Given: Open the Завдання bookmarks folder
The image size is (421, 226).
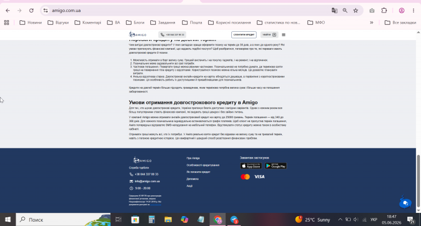Looking at the screenshot, I should coord(163,22).
